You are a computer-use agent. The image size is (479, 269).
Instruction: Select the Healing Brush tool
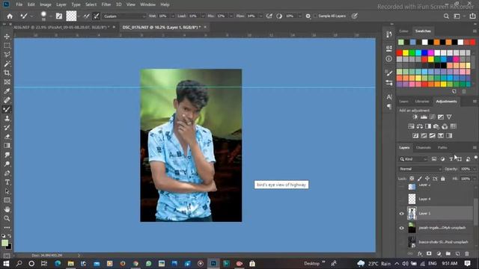point(7,100)
